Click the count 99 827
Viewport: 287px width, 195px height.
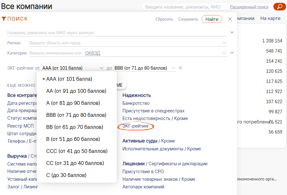point(275,112)
